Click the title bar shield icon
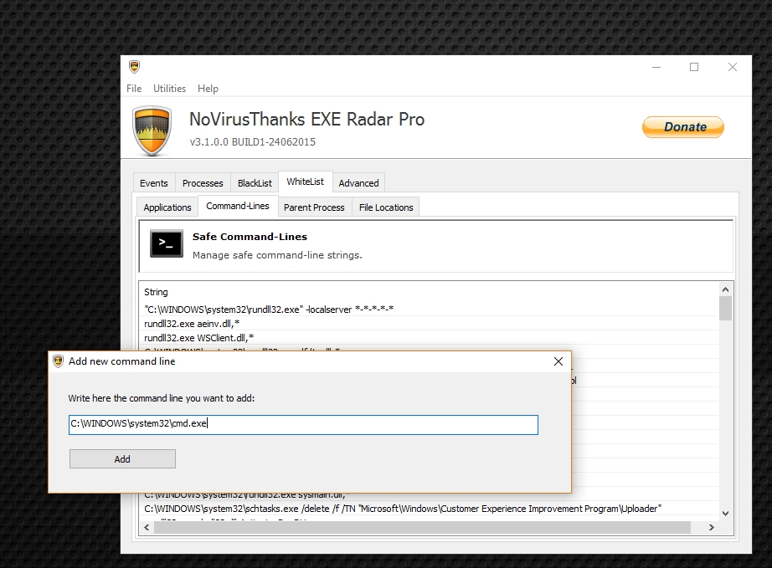This screenshot has height=568, width=772. pos(135,66)
